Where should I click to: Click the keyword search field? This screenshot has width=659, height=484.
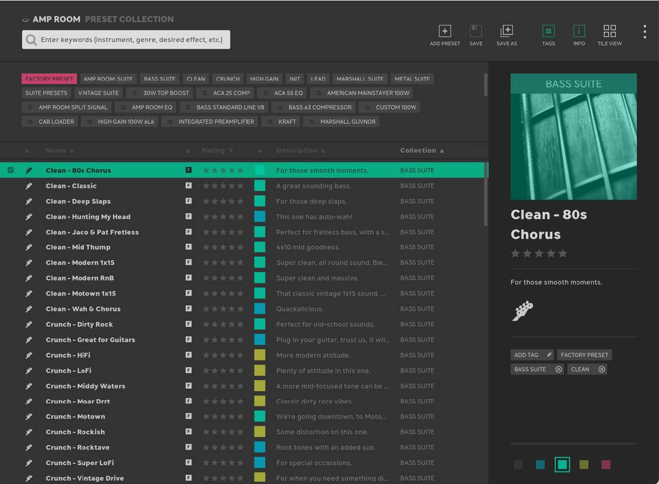pos(131,39)
